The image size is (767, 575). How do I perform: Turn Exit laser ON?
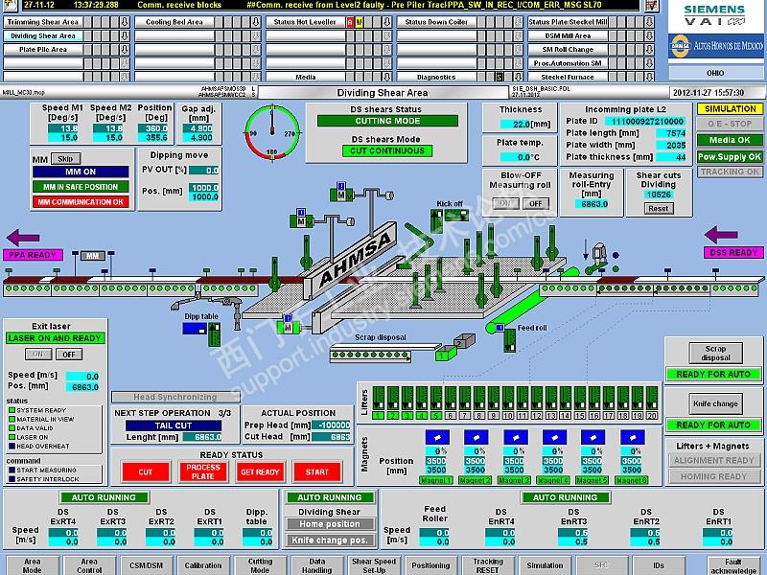(37, 355)
